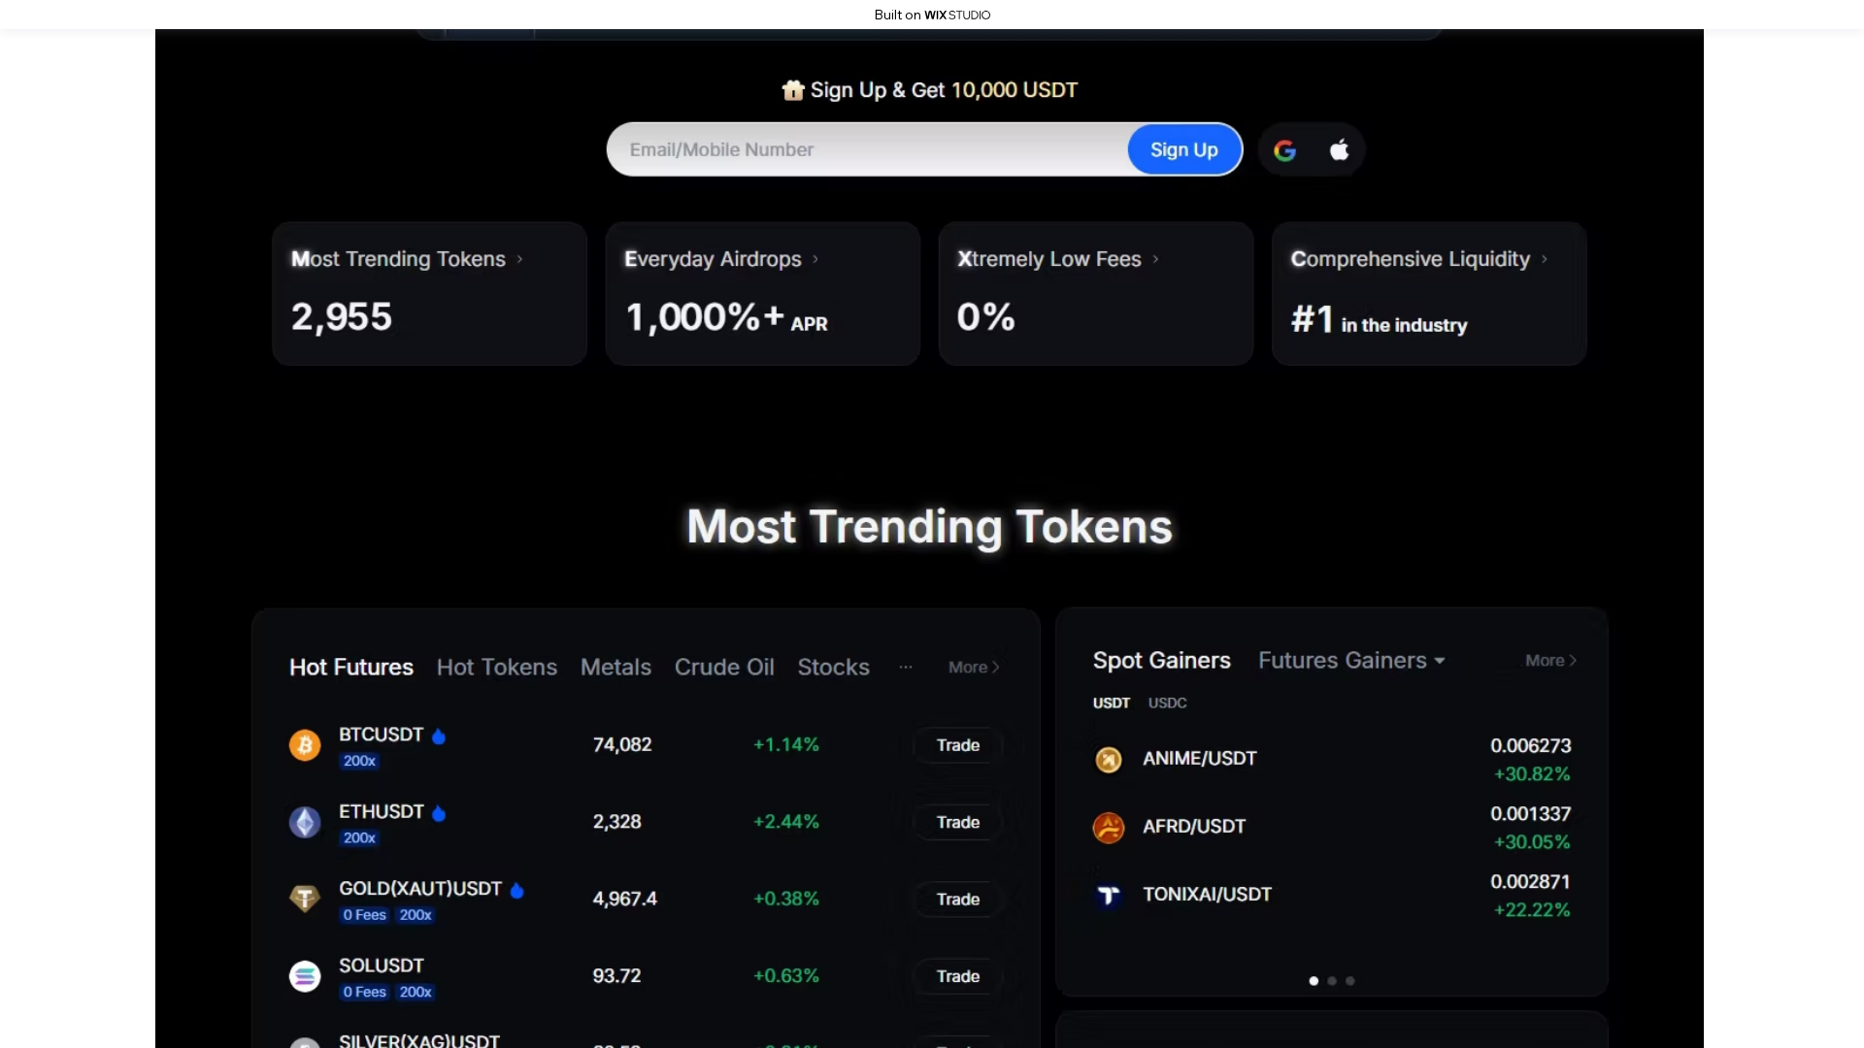Select the second carousel dot in gainers panel
The image size is (1864, 1048).
tap(1332, 981)
